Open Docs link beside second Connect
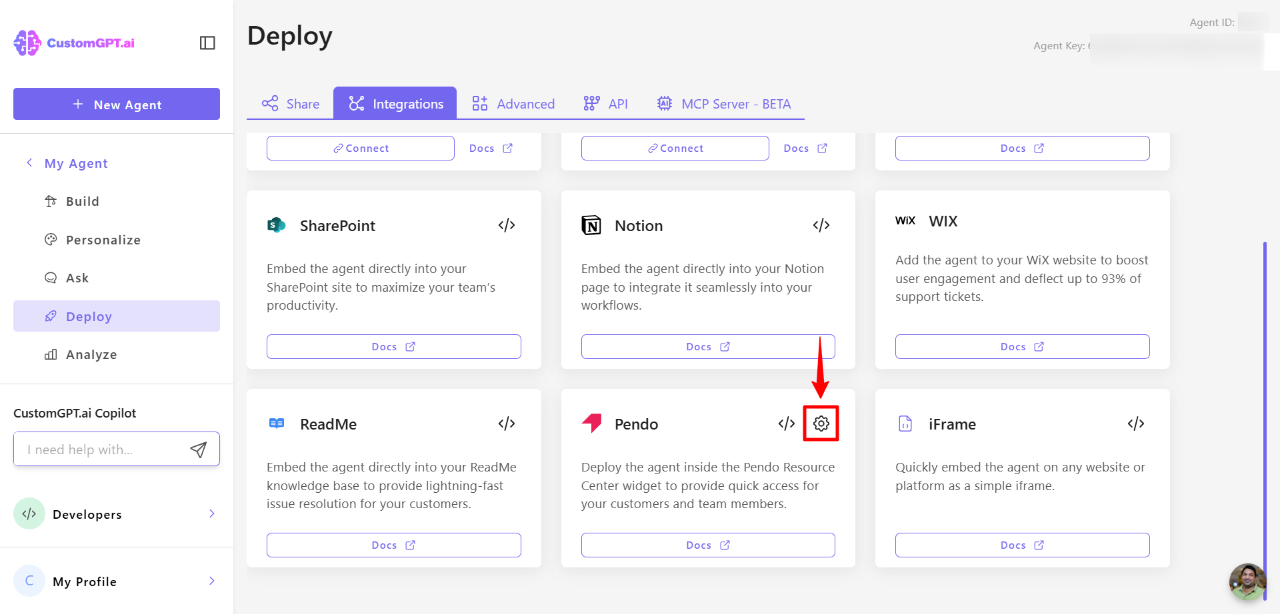This screenshot has height=614, width=1280. [805, 148]
